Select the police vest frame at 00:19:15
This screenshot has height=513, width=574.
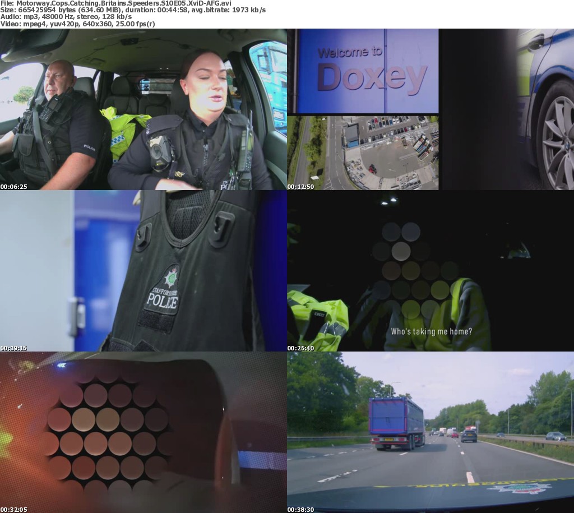143,271
